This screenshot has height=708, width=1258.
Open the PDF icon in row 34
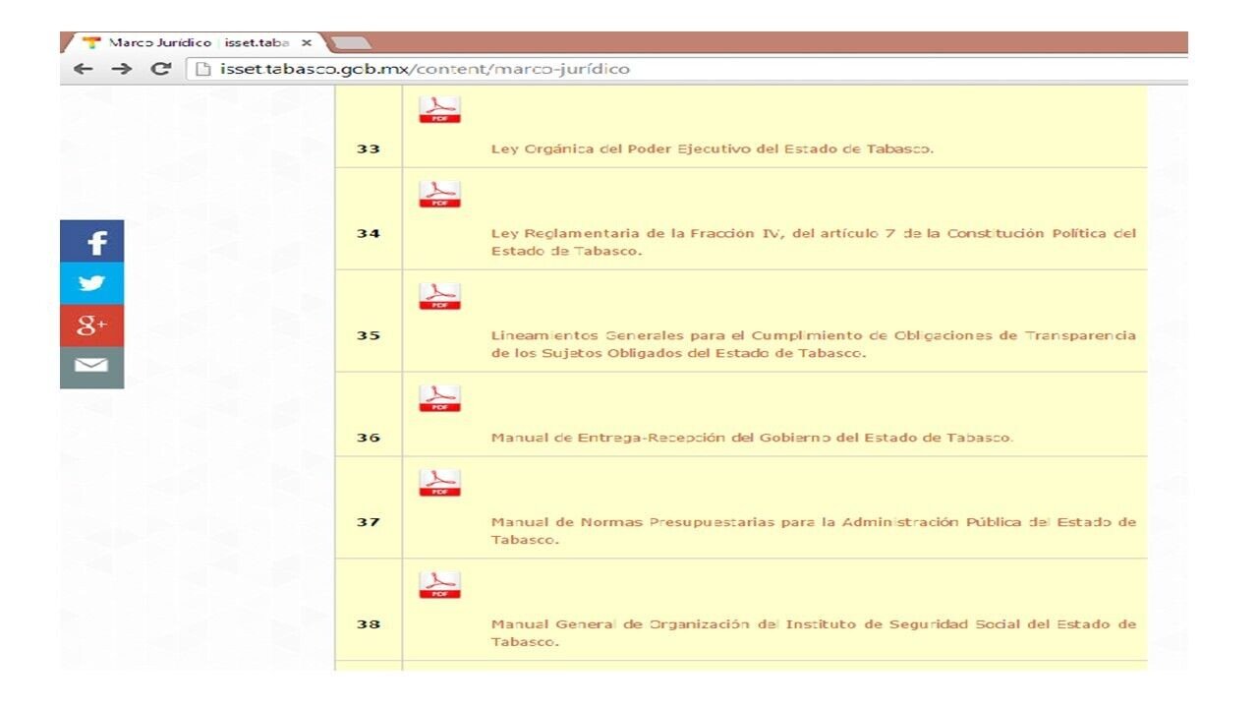click(439, 194)
